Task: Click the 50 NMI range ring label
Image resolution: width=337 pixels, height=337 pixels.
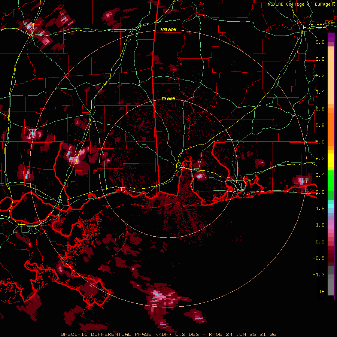Action: click(168, 99)
